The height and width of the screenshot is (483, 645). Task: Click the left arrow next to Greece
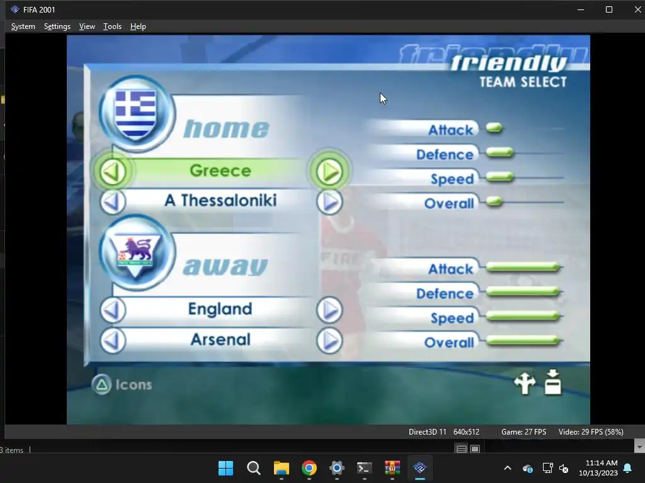113,171
